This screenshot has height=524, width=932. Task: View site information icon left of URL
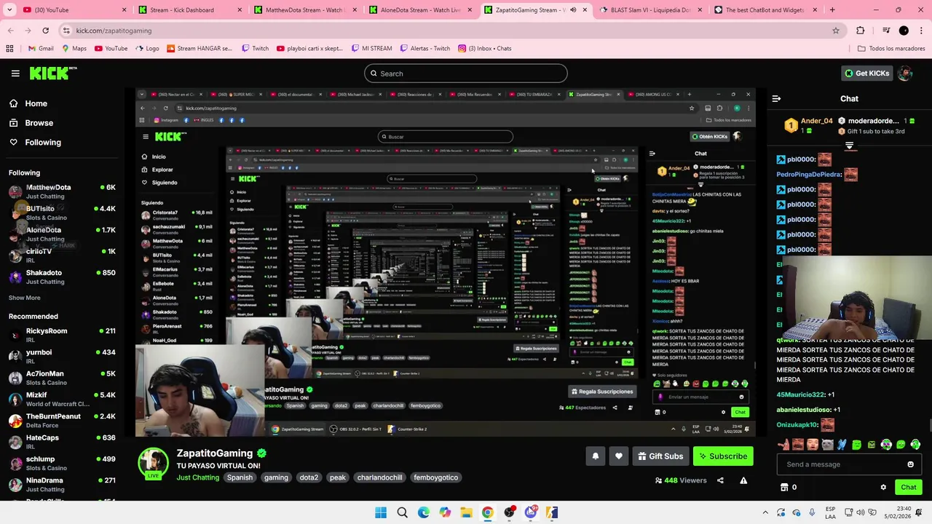tap(66, 31)
